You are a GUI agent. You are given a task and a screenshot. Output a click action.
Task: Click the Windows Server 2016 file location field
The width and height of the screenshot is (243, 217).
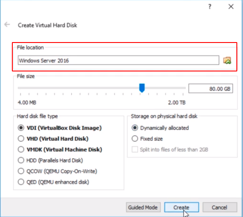click(118, 60)
